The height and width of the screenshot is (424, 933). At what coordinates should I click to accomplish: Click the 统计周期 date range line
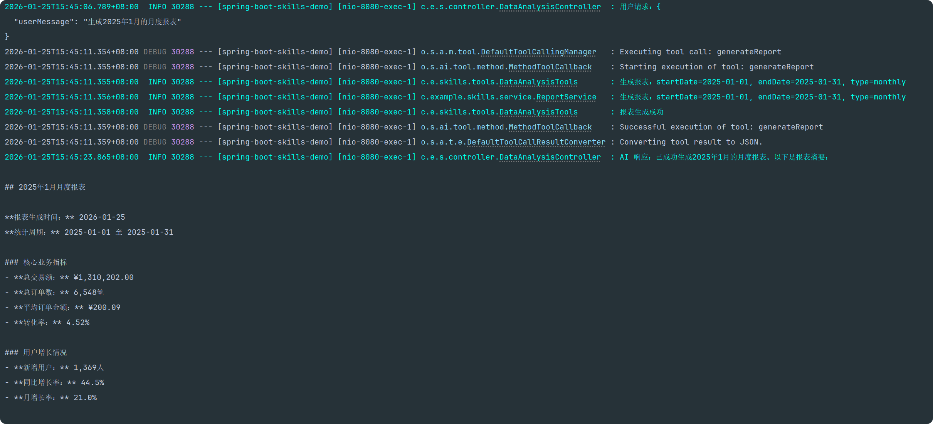(89, 232)
